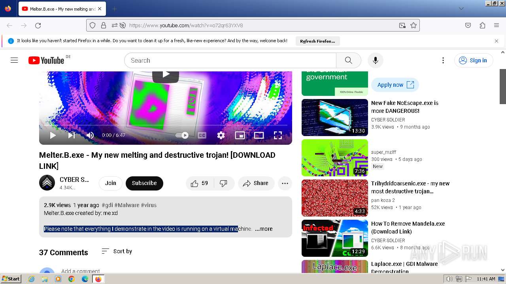The image size is (506, 284).
Task: Open Trihydridoarsenic.exe video title
Action: [410, 187]
